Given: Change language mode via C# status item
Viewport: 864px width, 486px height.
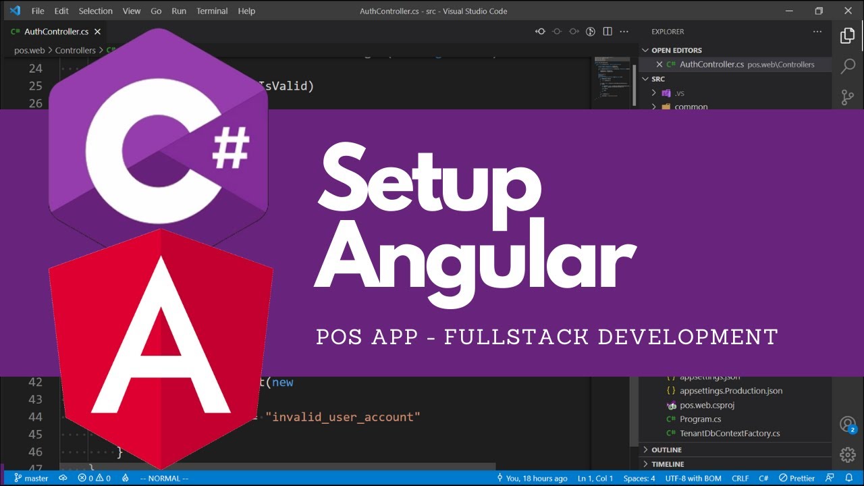Looking at the screenshot, I should pos(763,478).
